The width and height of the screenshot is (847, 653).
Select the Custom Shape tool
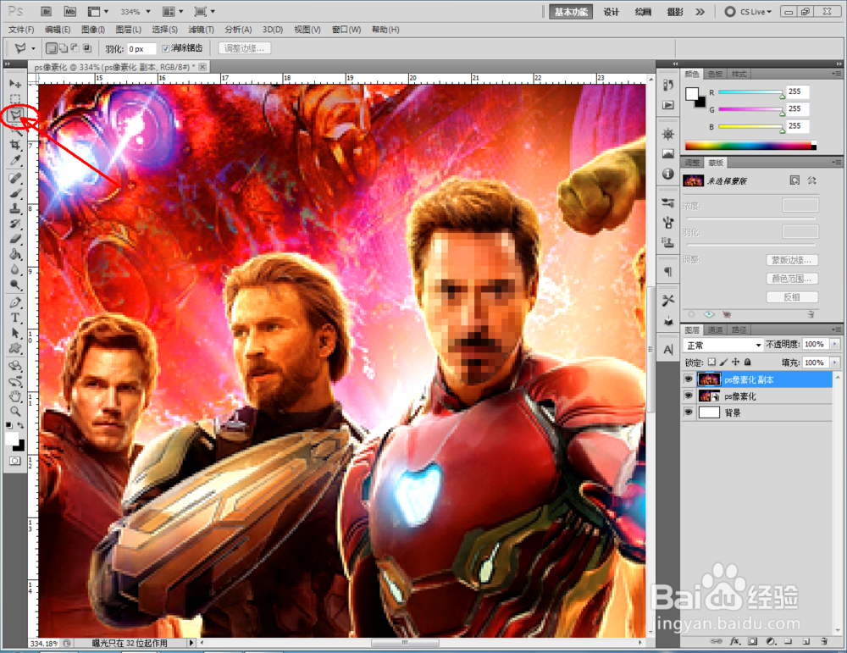pos(15,348)
